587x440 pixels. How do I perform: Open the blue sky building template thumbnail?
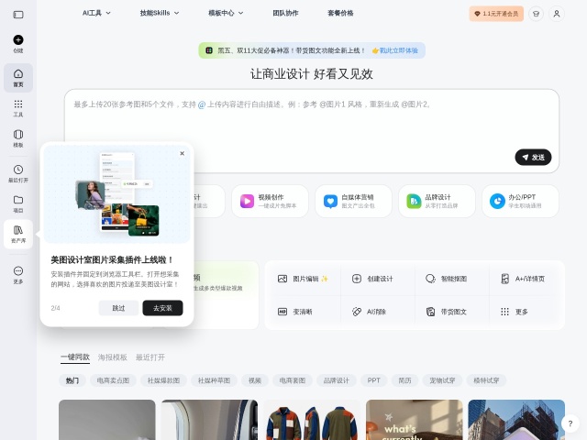516,420
